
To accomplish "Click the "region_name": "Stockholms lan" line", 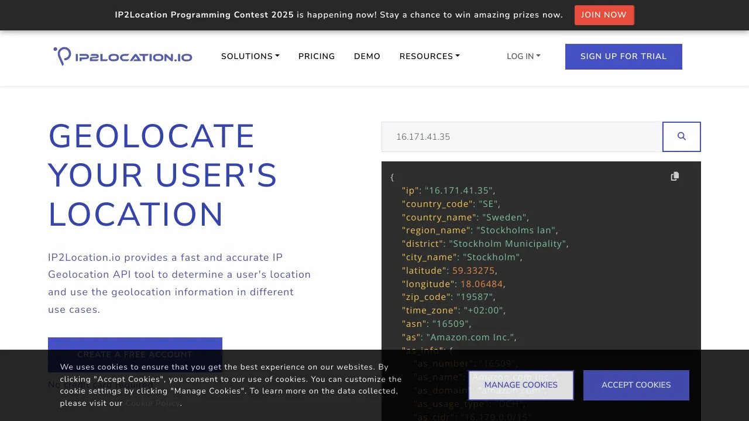I will tap(480, 230).
